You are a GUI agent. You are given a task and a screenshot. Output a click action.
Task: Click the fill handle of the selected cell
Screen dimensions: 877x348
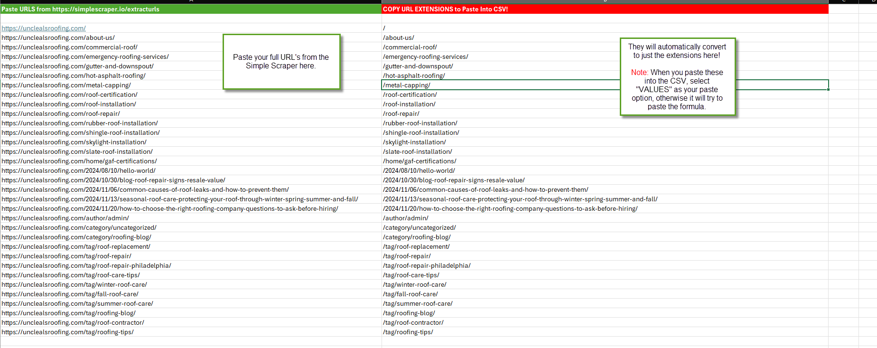828,90
